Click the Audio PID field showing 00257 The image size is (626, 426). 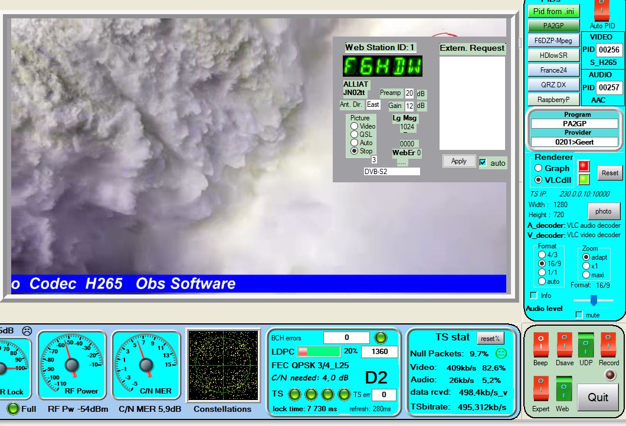click(x=609, y=87)
